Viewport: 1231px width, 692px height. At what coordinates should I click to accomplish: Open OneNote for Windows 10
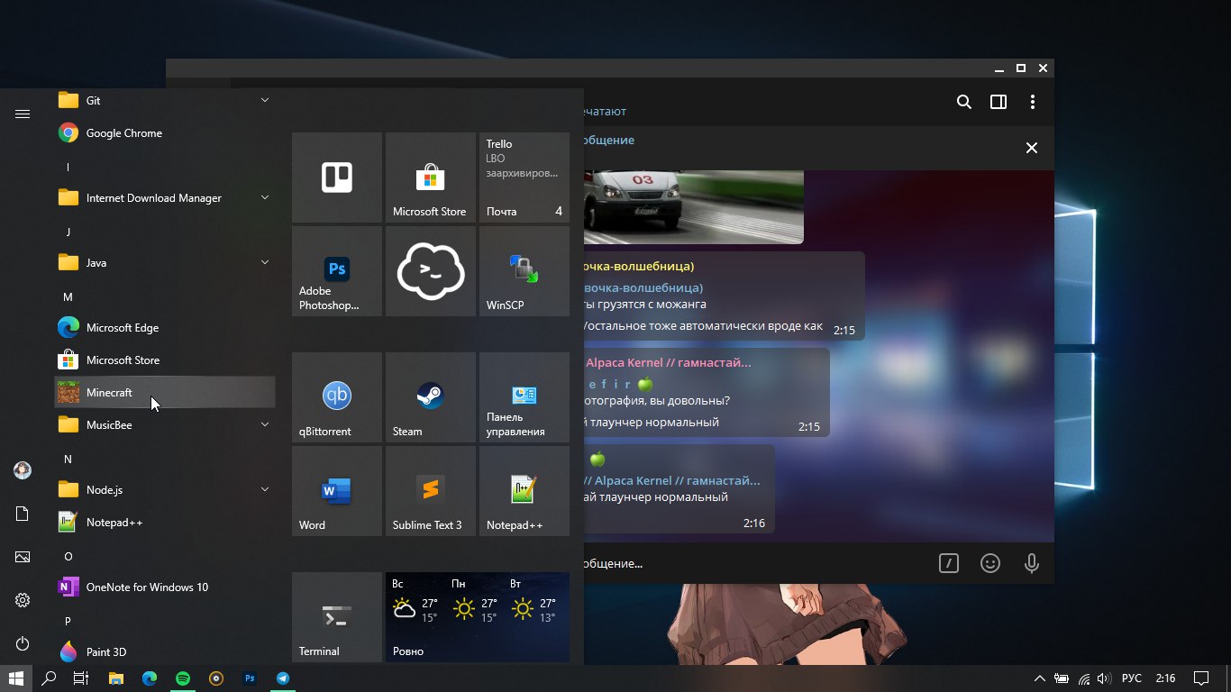(x=165, y=587)
